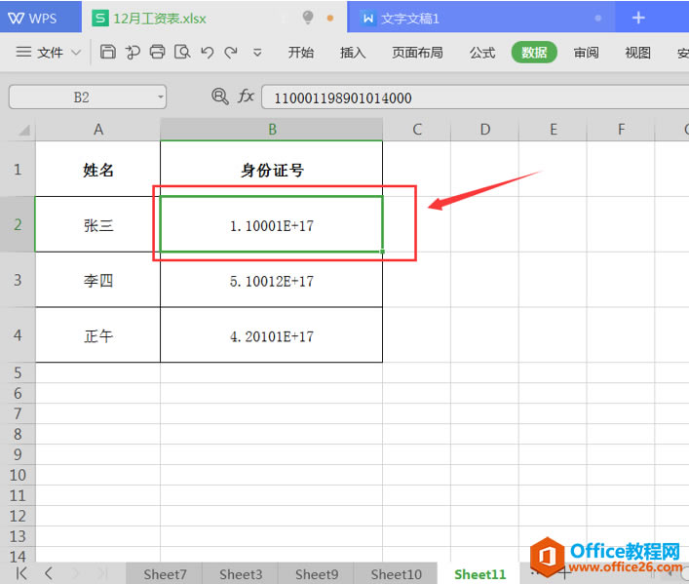Click the cell containing 正午
The height and width of the screenshot is (584, 689).
(98, 335)
